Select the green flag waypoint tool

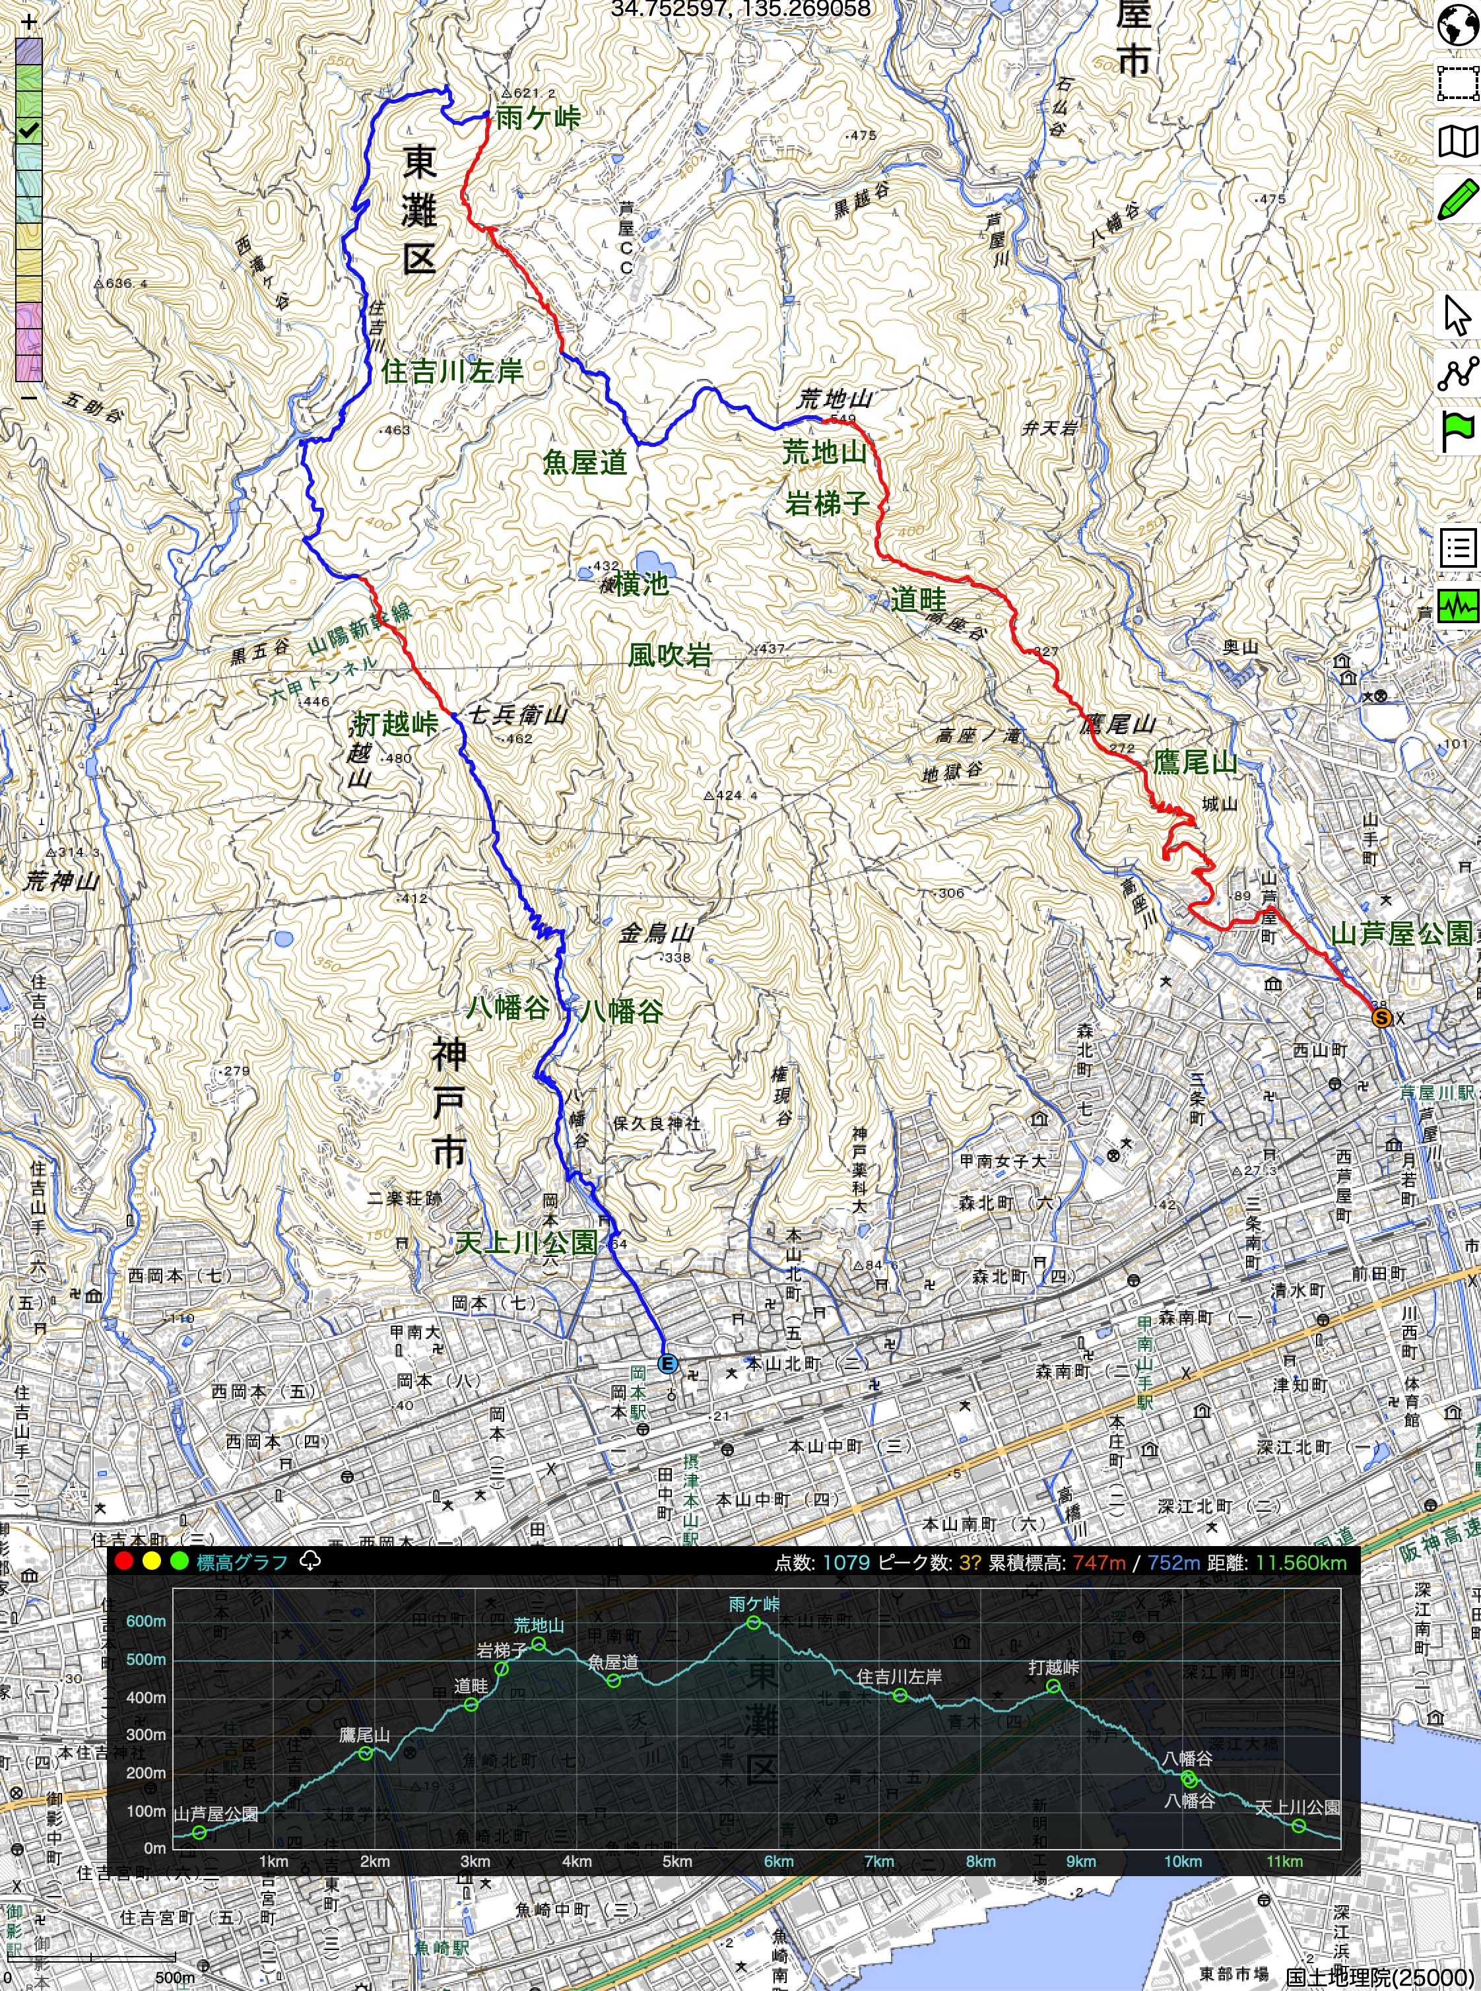pos(1458,431)
